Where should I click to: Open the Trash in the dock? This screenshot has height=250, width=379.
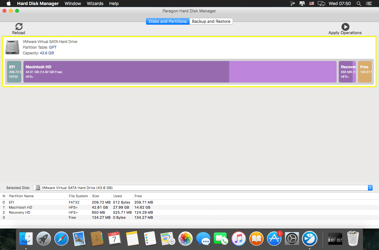[353, 239]
